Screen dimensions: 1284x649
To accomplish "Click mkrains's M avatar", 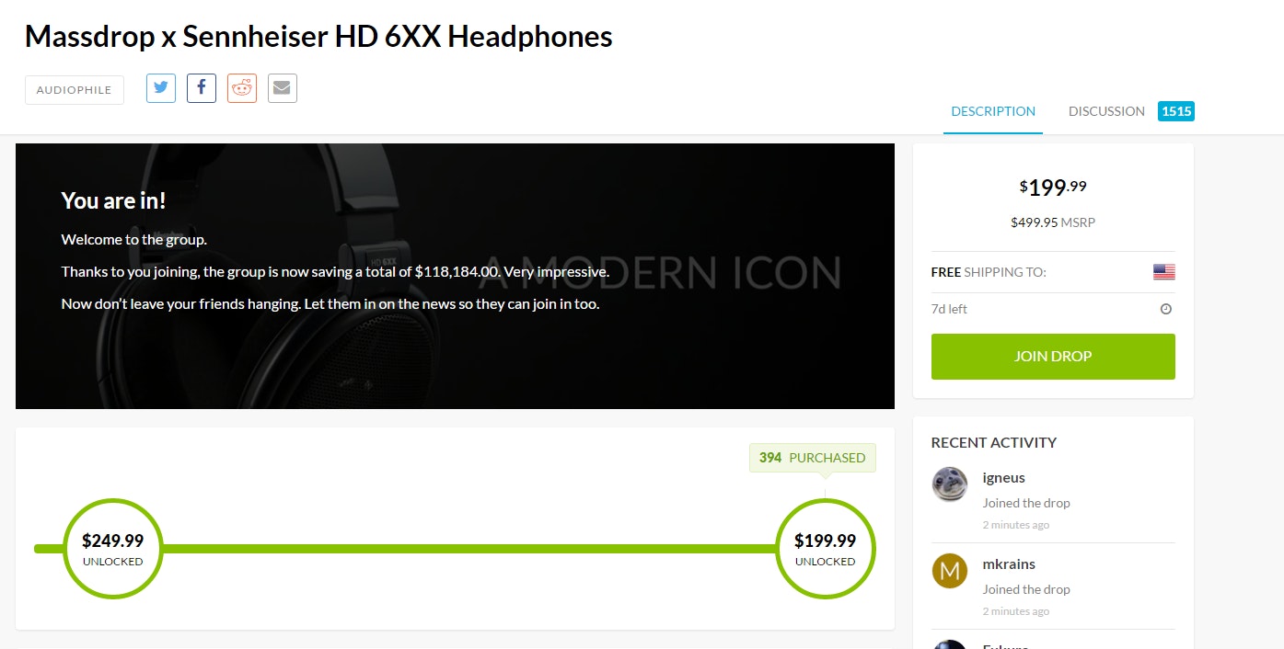I will pos(949,571).
